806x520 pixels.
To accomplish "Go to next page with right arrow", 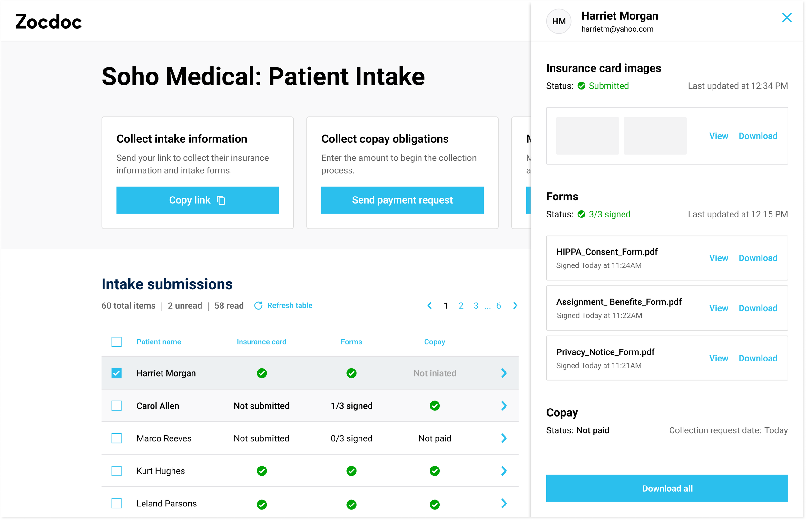I will (515, 305).
